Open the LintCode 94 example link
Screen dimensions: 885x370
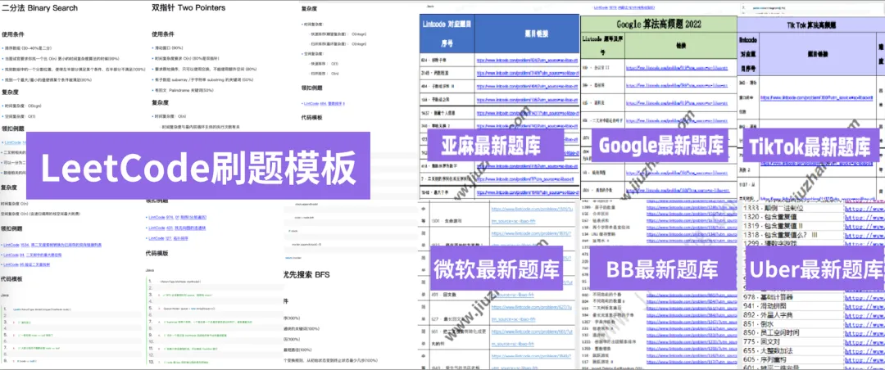(32, 255)
